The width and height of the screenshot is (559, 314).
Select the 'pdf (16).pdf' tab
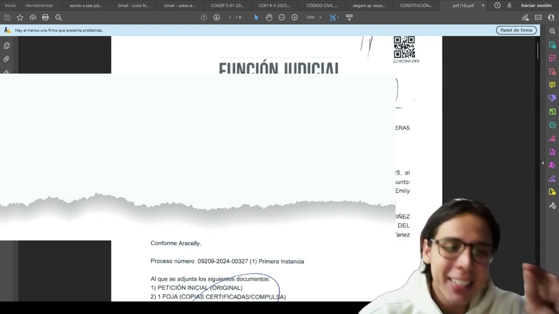(x=463, y=6)
